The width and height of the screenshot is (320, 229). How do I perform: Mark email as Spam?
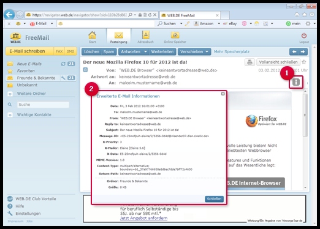pos(109,51)
